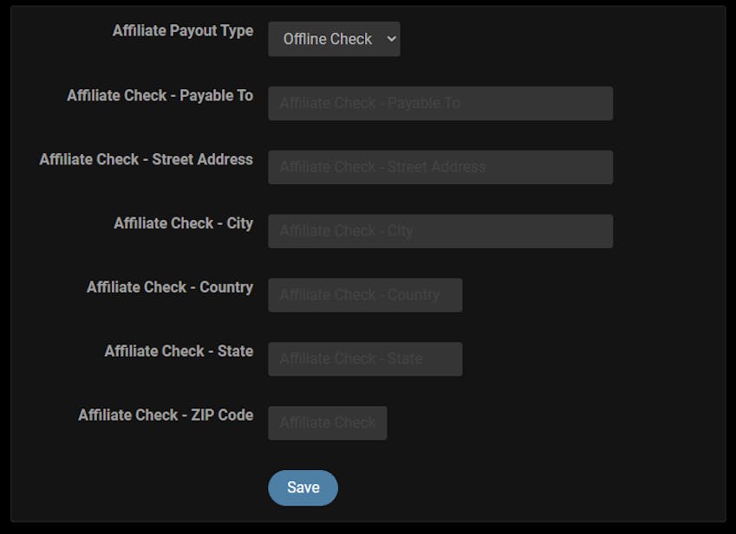Click the 'Affiliate Check - Street Address' placeholder text
Image resolution: width=736 pixels, height=534 pixels.
tap(382, 167)
